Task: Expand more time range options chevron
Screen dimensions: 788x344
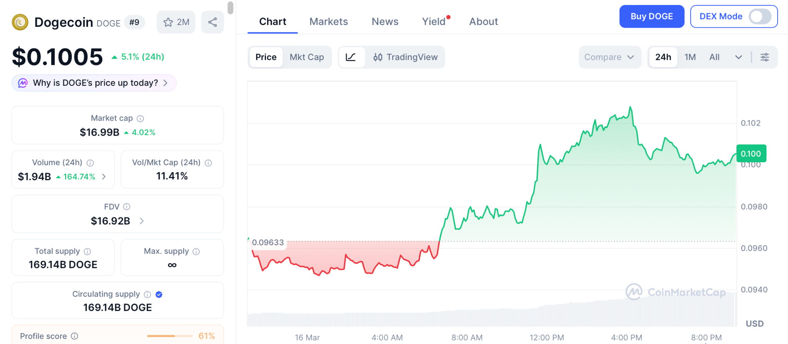Action: [x=738, y=57]
